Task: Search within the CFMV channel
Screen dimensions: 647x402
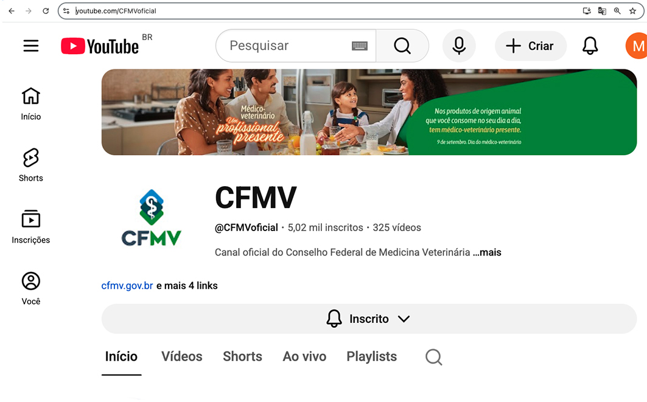Action: tap(434, 356)
